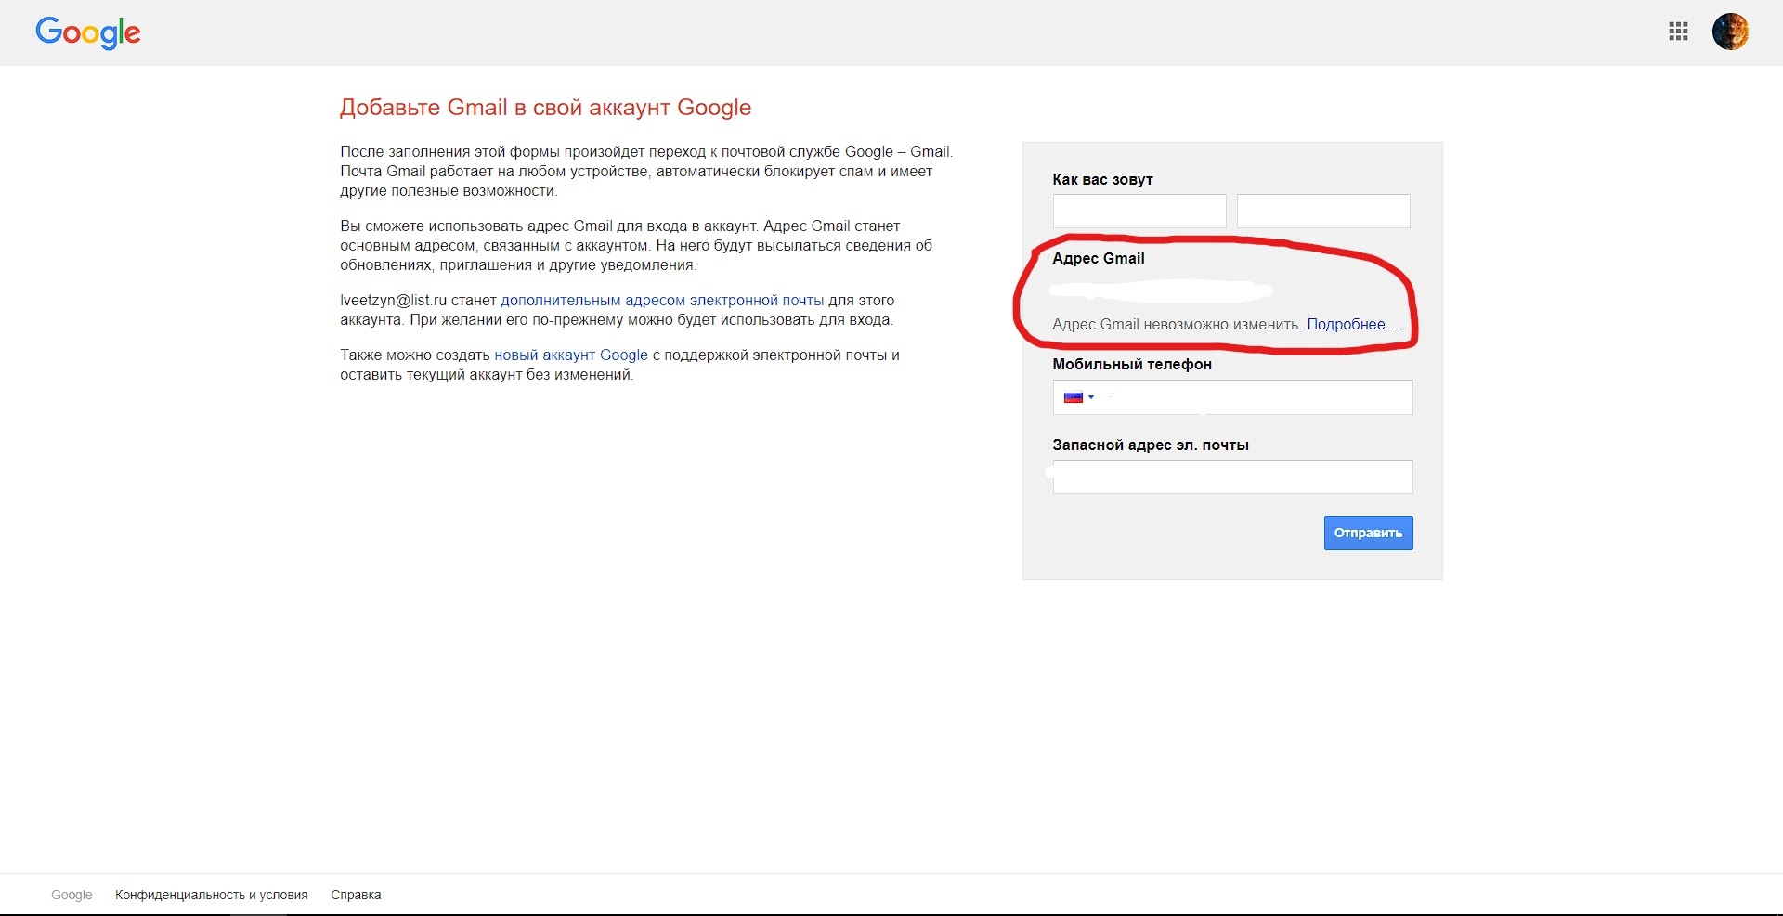This screenshot has width=1783, height=916.
Task: Click the Google footer link
Action: [72, 895]
